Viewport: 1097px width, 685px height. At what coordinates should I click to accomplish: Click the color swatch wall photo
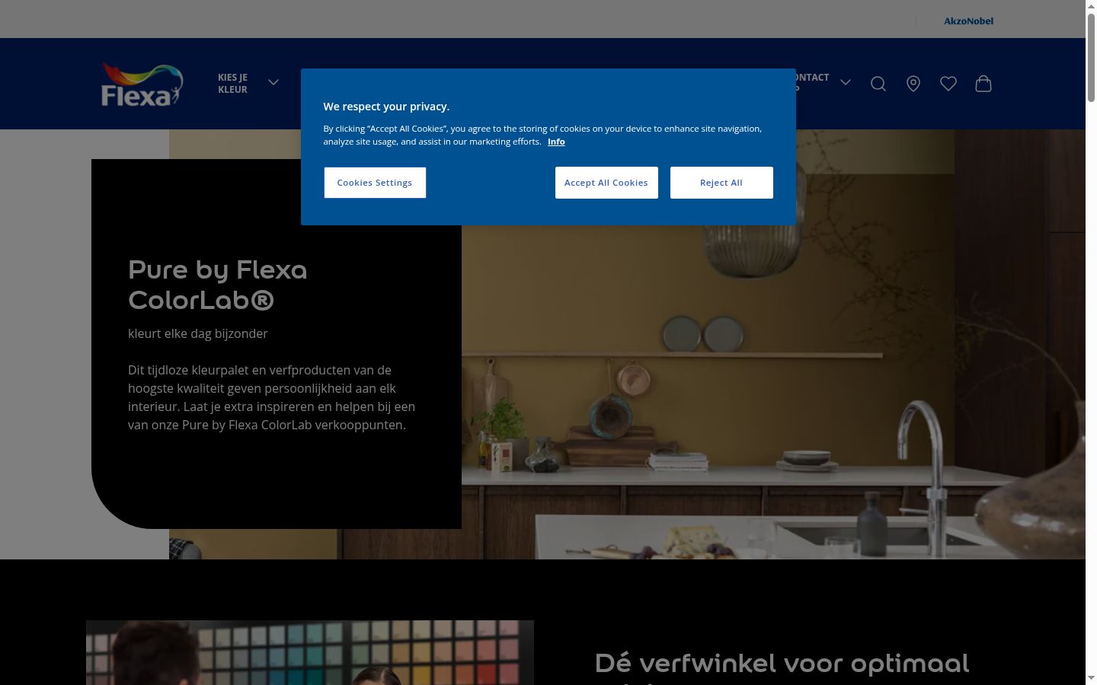pos(310,652)
